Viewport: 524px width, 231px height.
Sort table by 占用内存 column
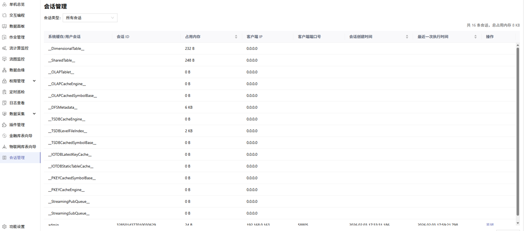click(x=236, y=37)
